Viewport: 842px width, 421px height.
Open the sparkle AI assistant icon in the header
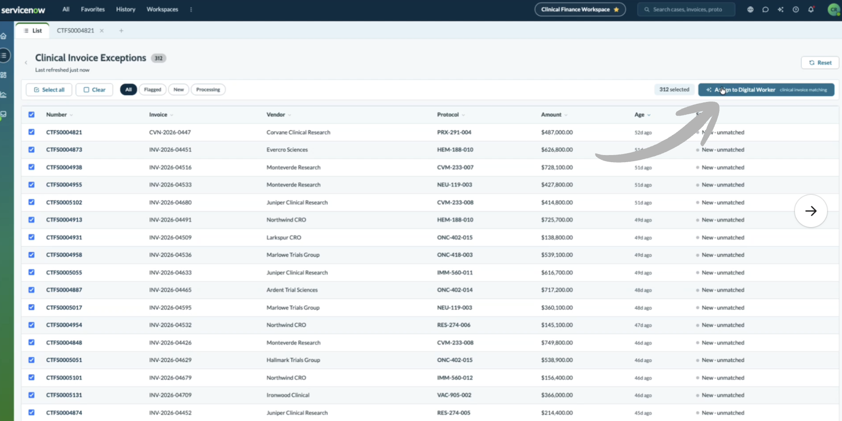(x=780, y=9)
